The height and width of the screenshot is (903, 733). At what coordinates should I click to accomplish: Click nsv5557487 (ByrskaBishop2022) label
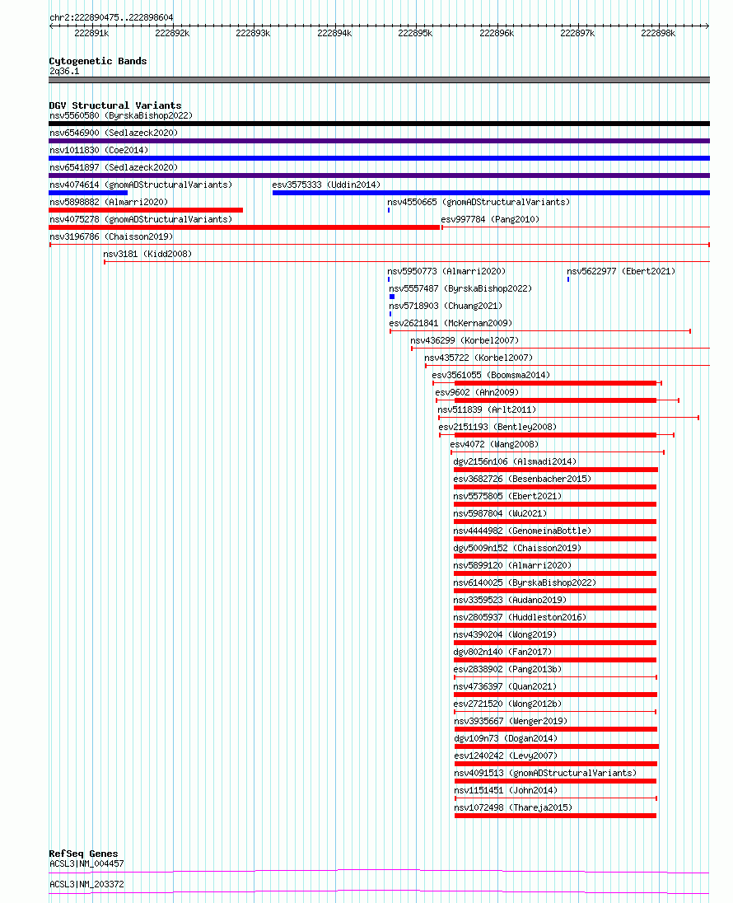pyautogui.click(x=460, y=288)
